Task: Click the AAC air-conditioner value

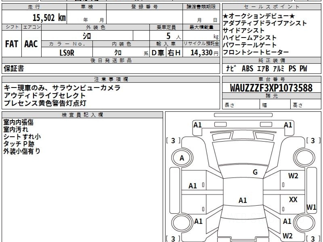Action: tap(31, 44)
